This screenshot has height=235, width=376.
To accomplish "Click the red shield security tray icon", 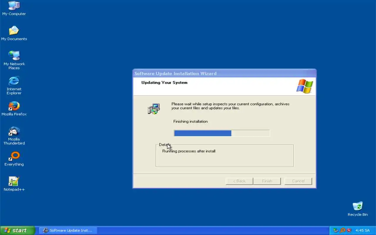I will (349, 230).
